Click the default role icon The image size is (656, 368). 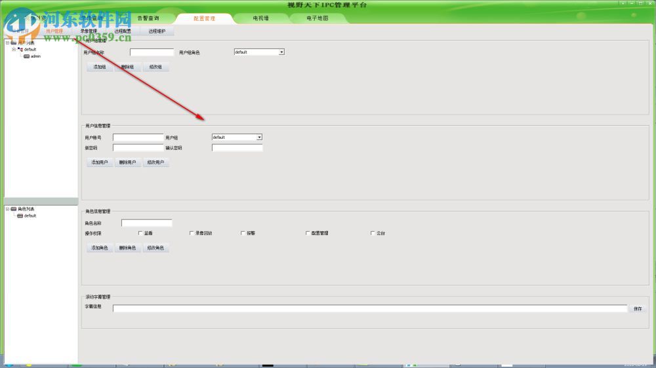(x=20, y=215)
